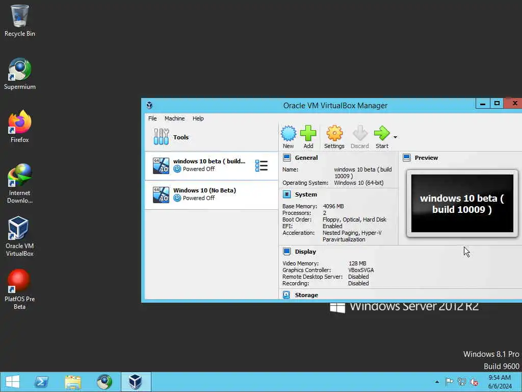Click the Display section header
Image resolution: width=522 pixels, height=392 pixels.
(305, 252)
